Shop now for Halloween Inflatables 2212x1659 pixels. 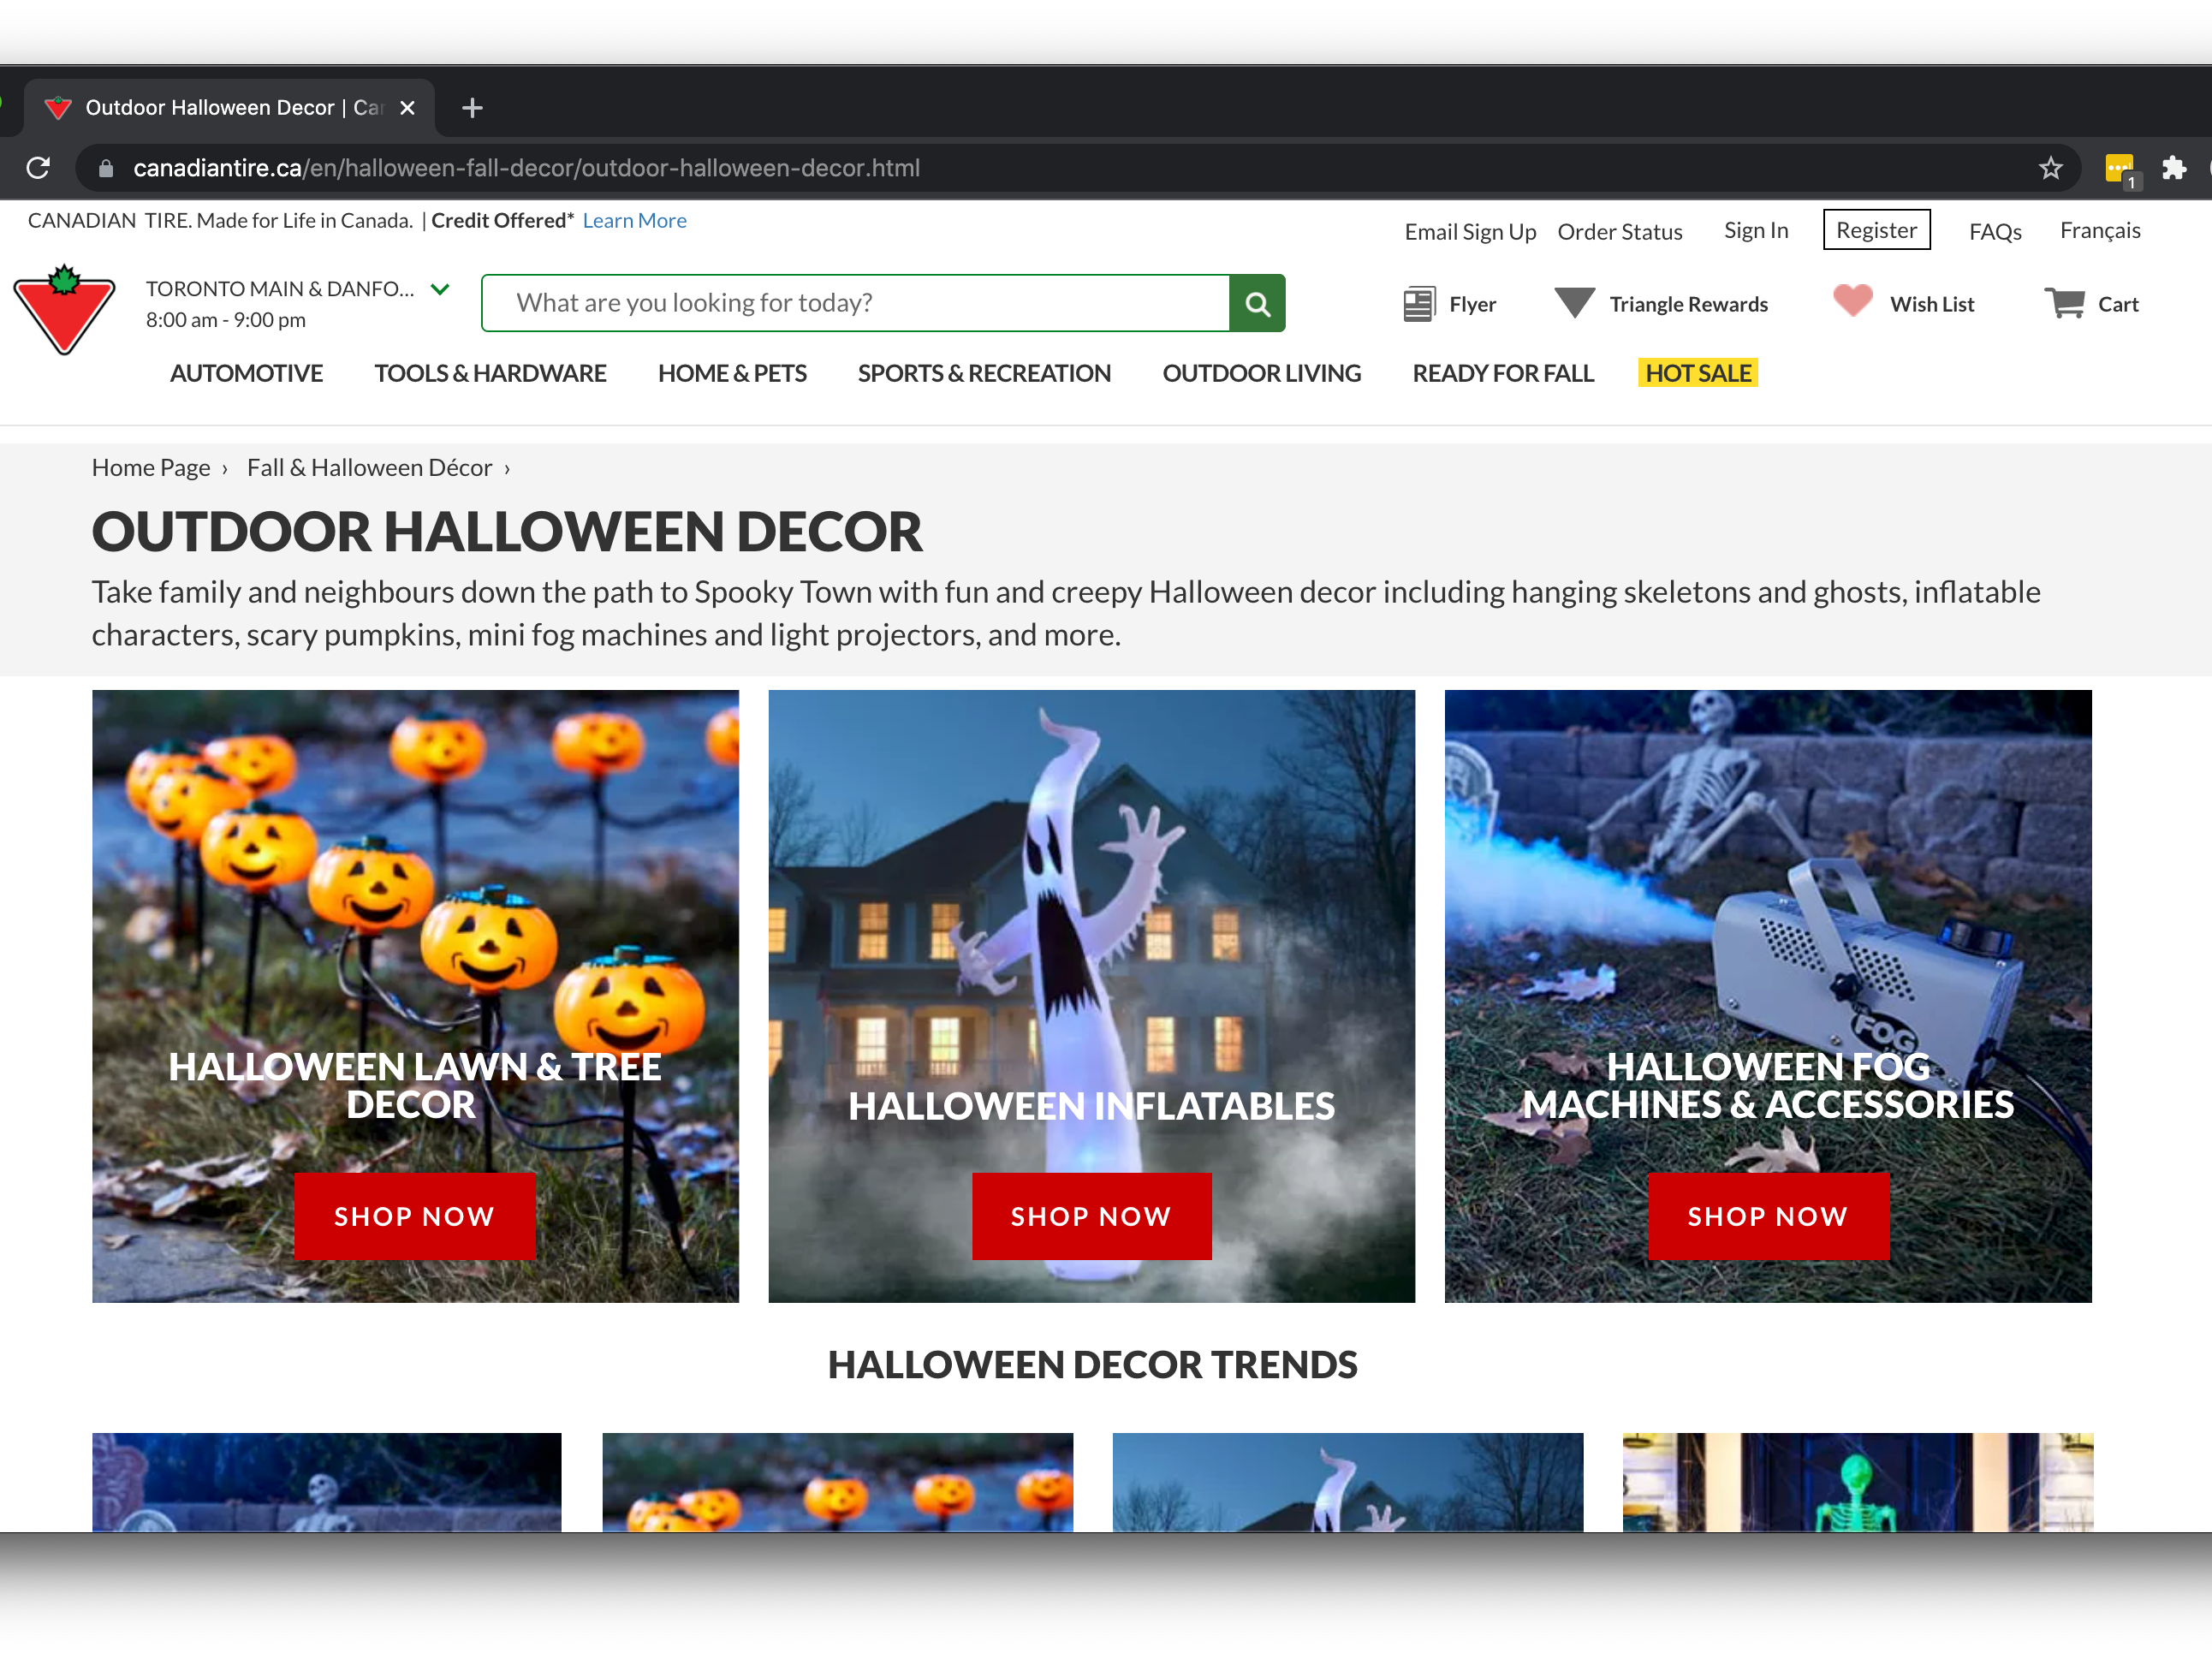[1091, 1216]
